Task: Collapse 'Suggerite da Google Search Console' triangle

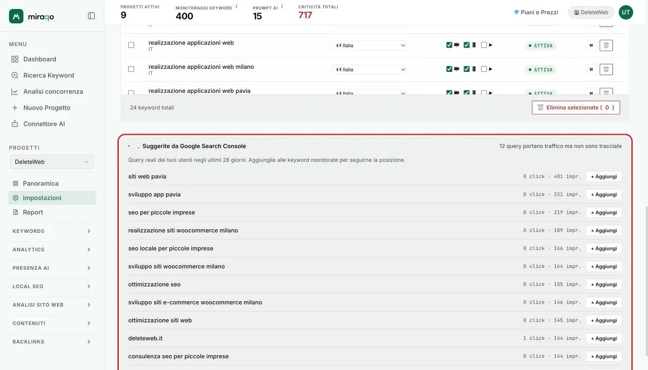Action: coord(129,146)
